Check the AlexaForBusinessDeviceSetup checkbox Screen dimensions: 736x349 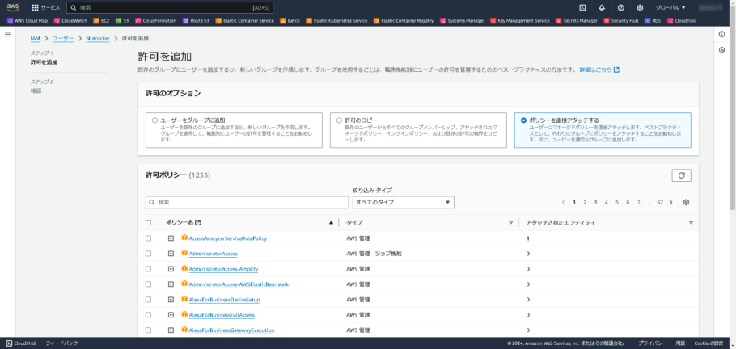pos(148,300)
